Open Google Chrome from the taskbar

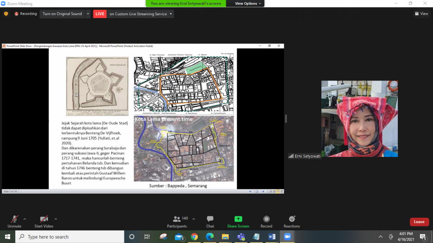[x=194, y=237]
